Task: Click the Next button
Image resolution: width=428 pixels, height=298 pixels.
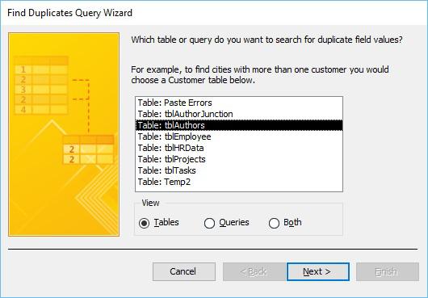Action: click(318, 271)
